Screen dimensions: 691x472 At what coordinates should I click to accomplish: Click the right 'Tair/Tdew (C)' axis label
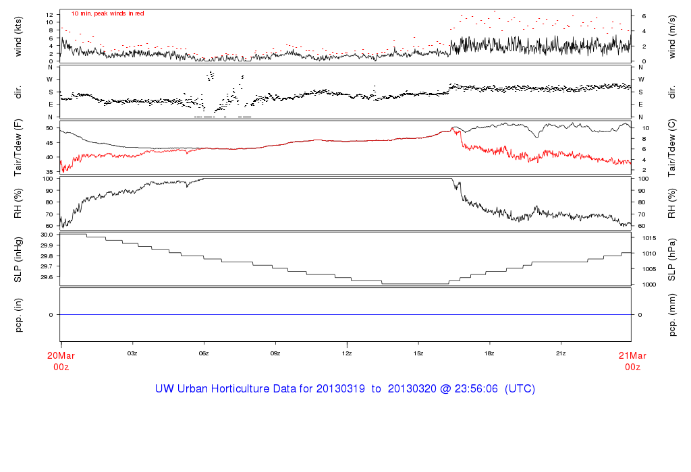coord(671,148)
